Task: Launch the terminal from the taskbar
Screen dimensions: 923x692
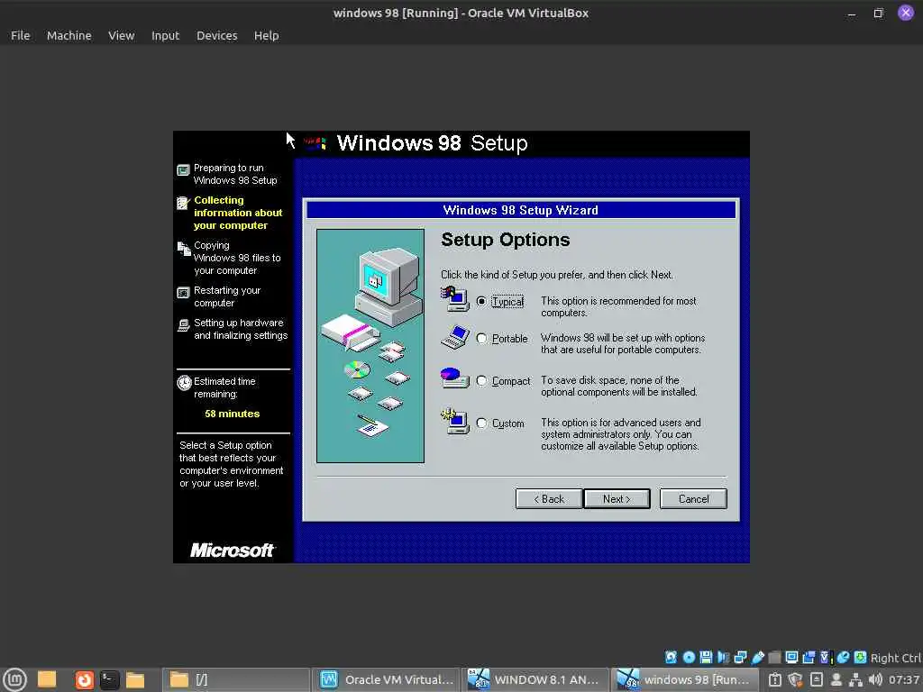Action: [109, 679]
